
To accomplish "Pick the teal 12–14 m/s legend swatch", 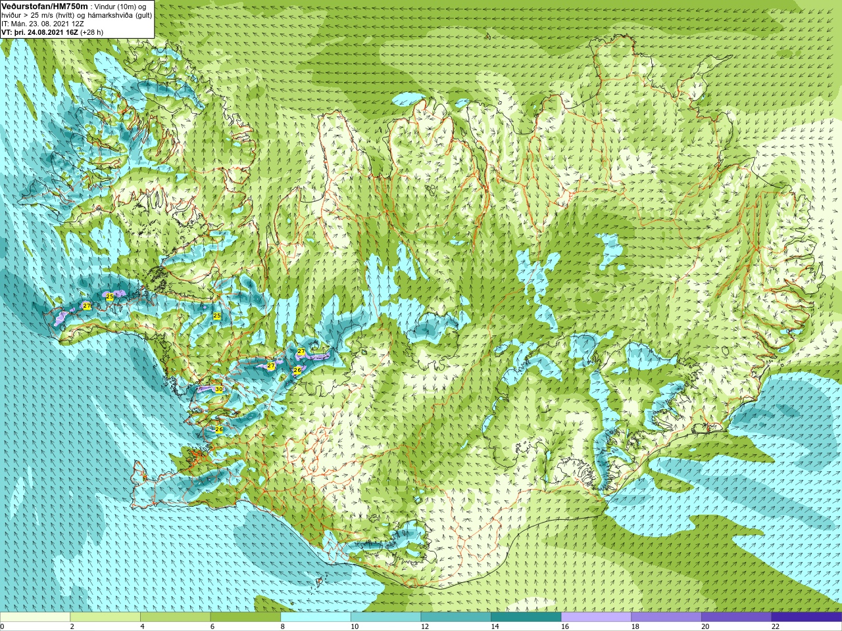I will coord(456,617).
